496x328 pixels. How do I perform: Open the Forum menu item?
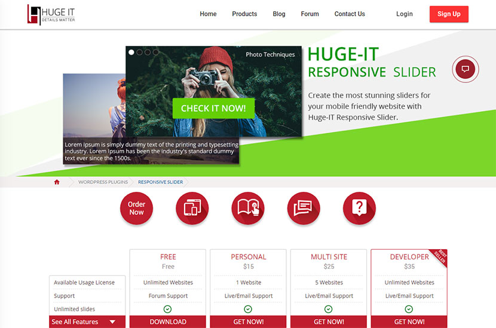[x=310, y=14]
